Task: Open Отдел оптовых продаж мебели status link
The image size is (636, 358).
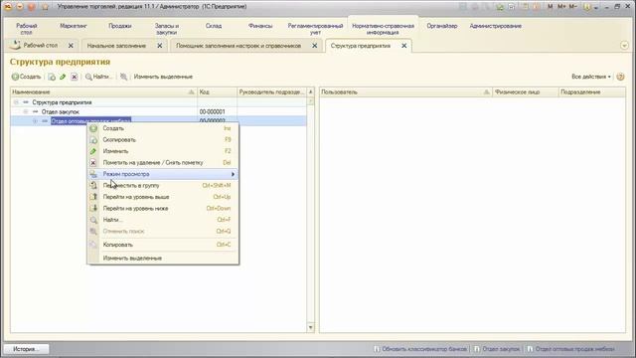Action: click(x=574, y=349)
